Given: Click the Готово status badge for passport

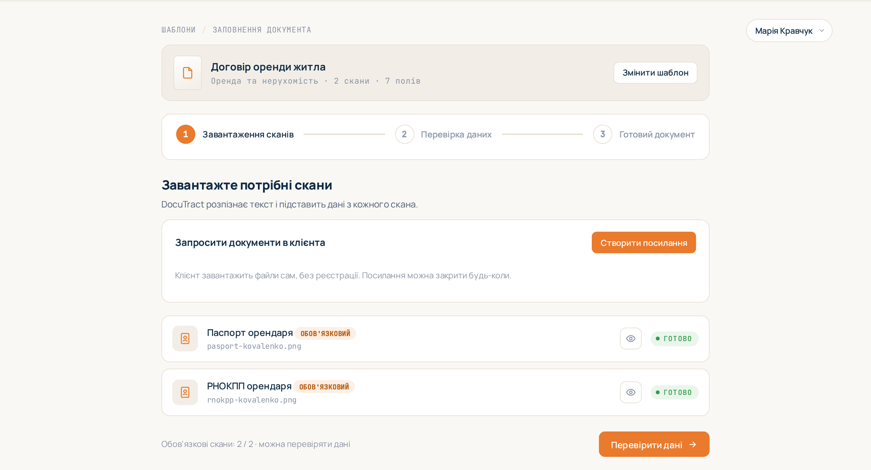Looking at the screenshot, I should (x=674, y=339).
